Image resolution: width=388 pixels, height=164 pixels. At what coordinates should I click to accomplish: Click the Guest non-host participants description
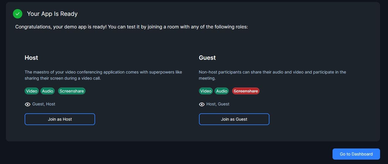tap(272, 75)
